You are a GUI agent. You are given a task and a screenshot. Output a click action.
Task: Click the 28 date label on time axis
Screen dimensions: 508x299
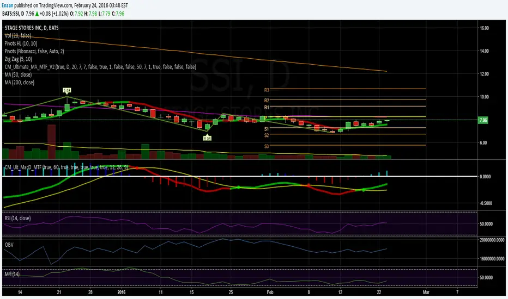[90, 292]
